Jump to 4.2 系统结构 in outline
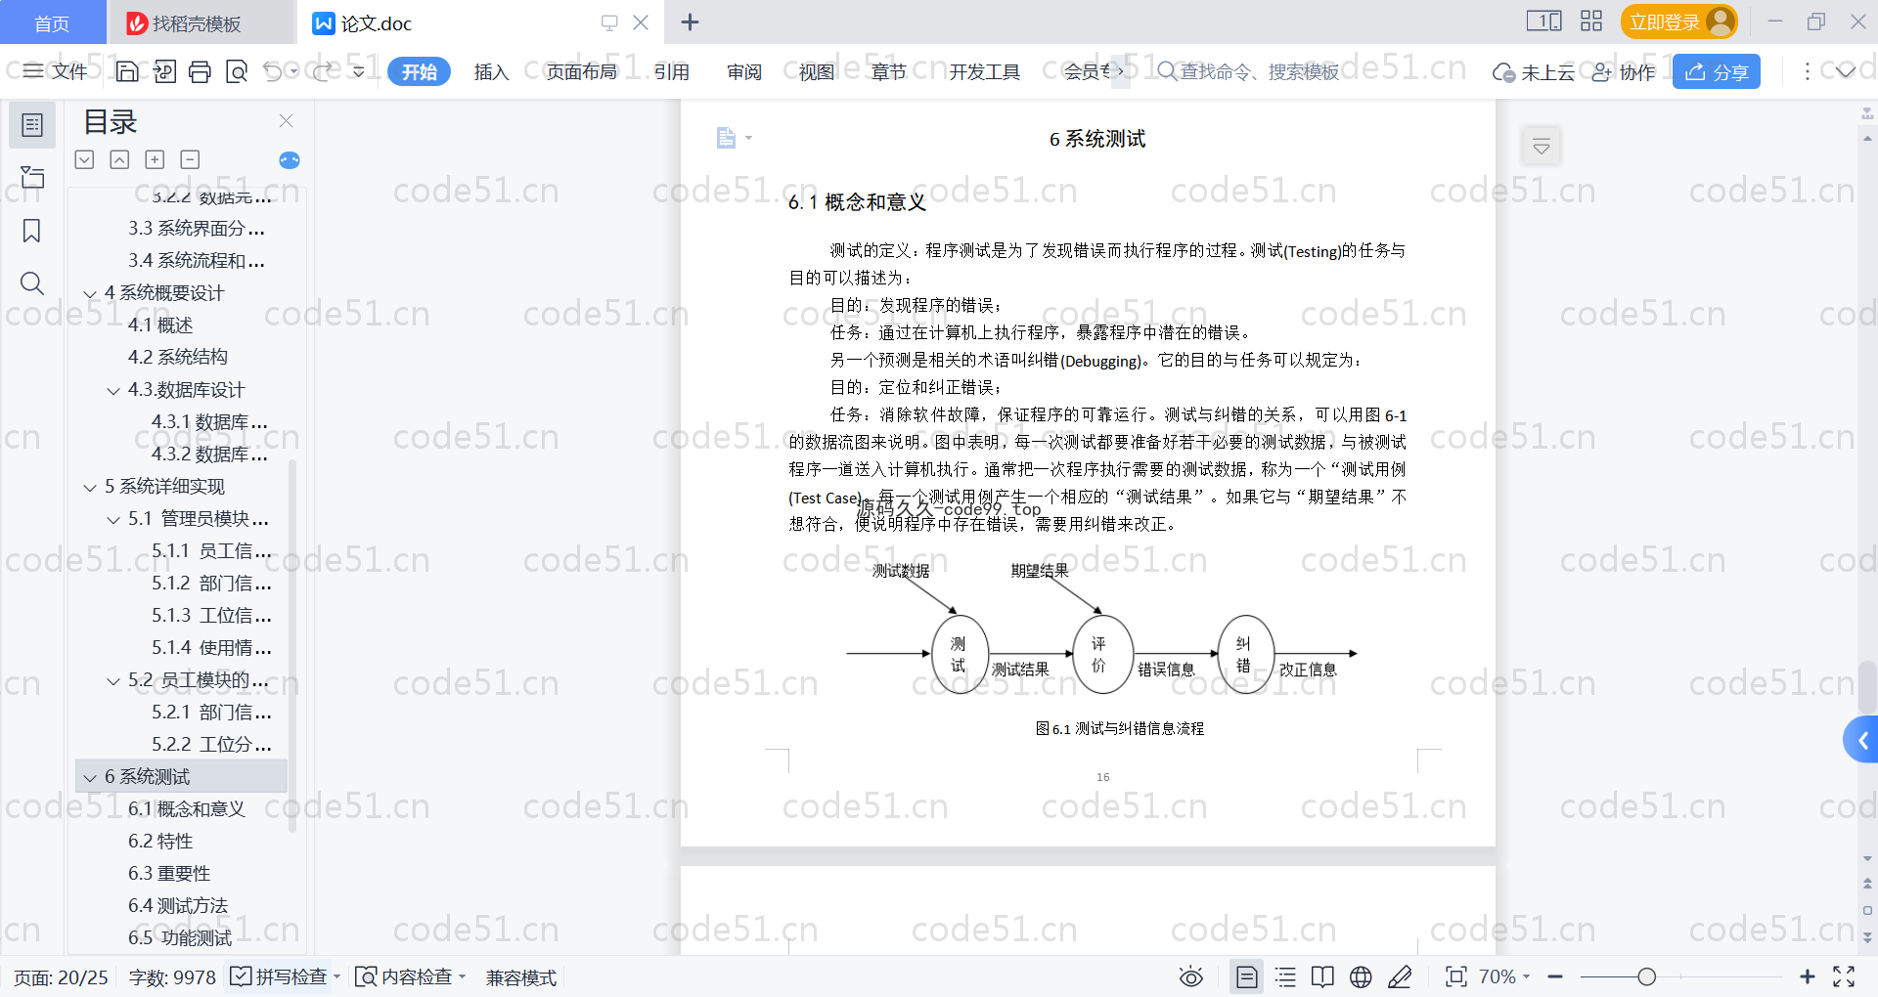 click(x=177, y=358)
